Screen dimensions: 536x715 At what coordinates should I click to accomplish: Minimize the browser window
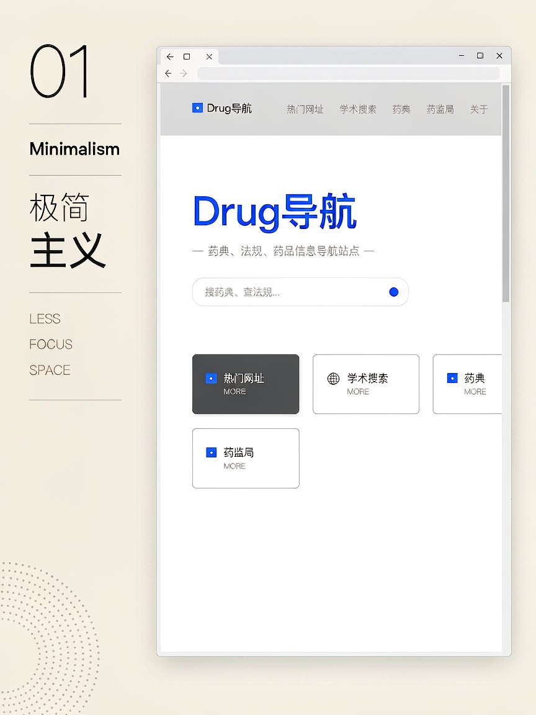point(462,56)
